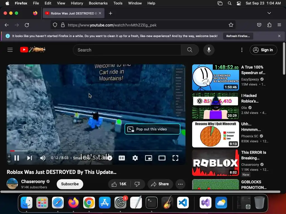Dislike this video
286x214 pixels.
point(137,184)
